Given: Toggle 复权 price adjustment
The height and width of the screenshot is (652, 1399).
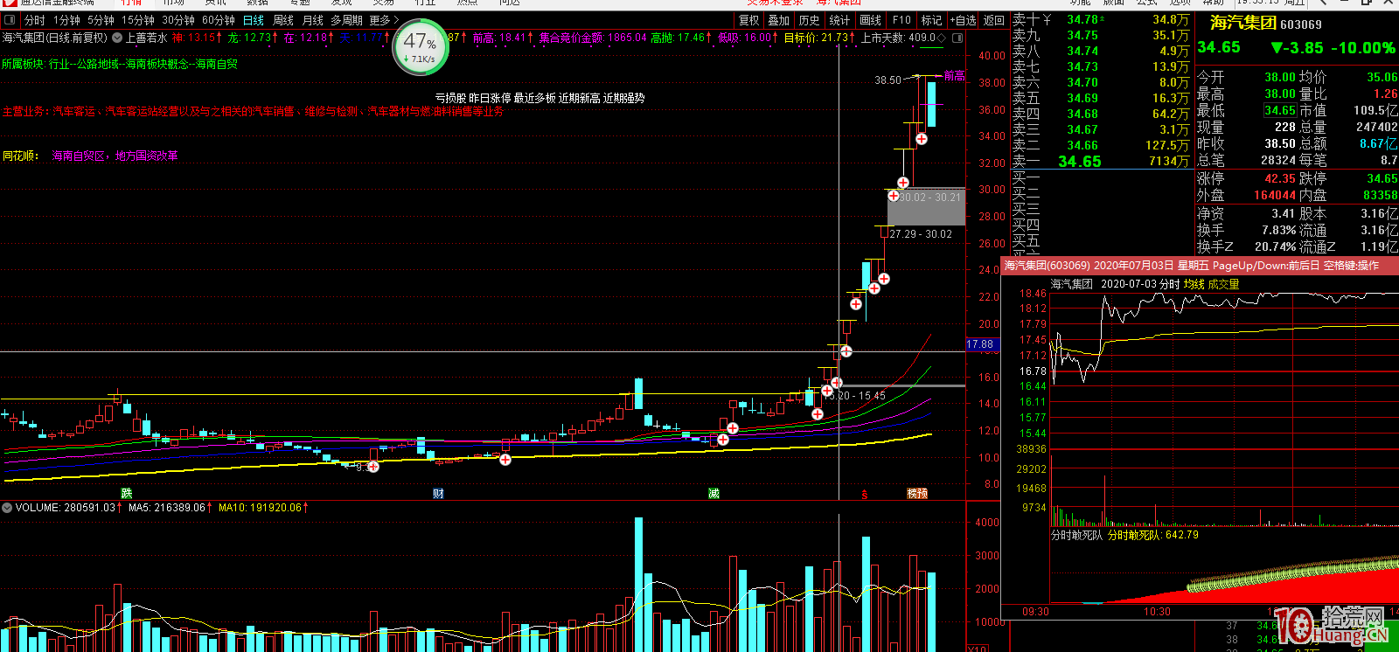Looking at the screenshot, I should pyautogui.click(x=749, y=20).
